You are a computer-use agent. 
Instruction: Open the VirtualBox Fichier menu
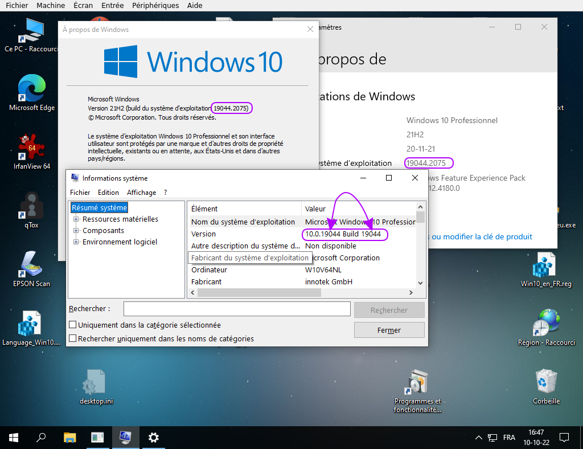[17, 5]
